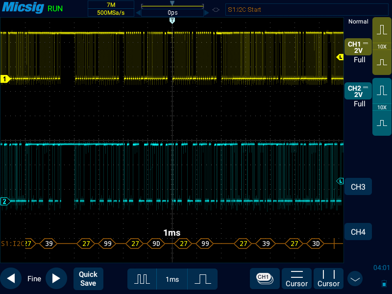Increase CH1 vertical scale pulse icon

coord(382,29)
